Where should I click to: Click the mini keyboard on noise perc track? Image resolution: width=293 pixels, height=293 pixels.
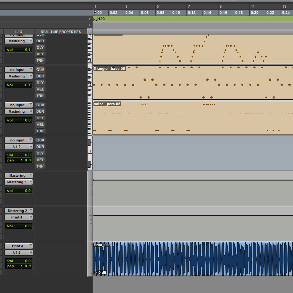coord(90,118)
